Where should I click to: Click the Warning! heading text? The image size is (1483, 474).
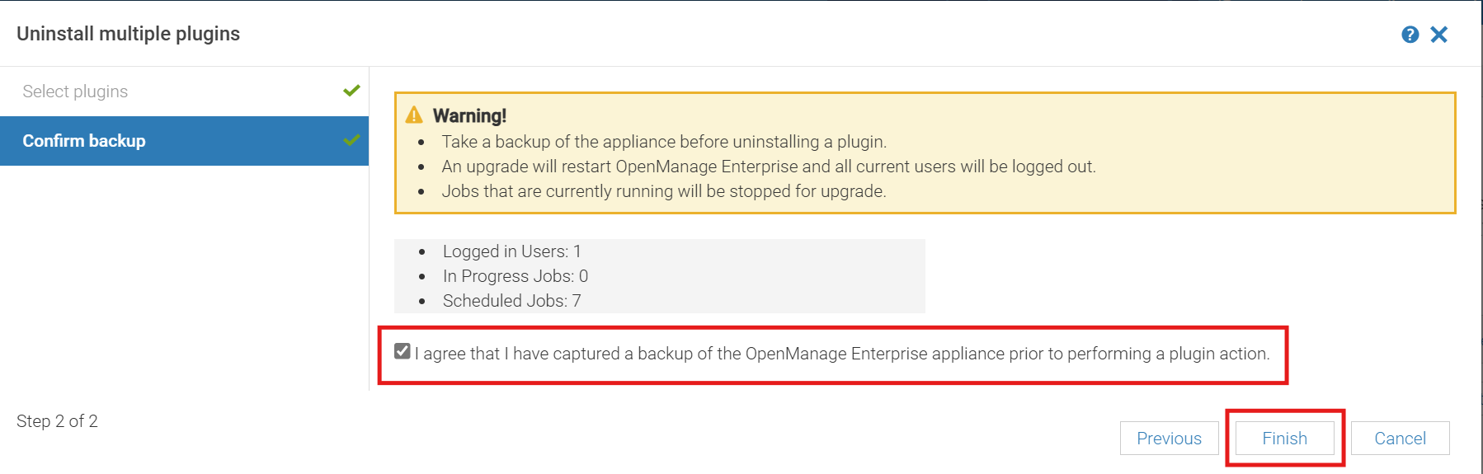click(x=469, y=115)
